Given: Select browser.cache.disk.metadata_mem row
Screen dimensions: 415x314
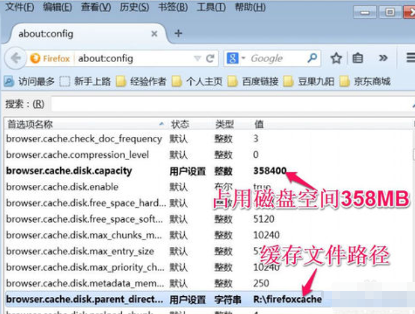Looking at the screenshot, I should pos(209,283).
